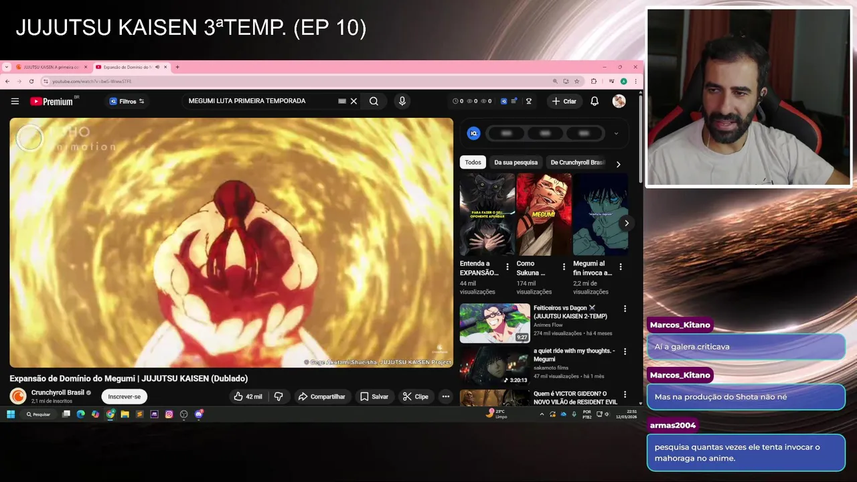The image size is (857, 482).
Task: Open the Windows Start button
Action: coord(11,414)
